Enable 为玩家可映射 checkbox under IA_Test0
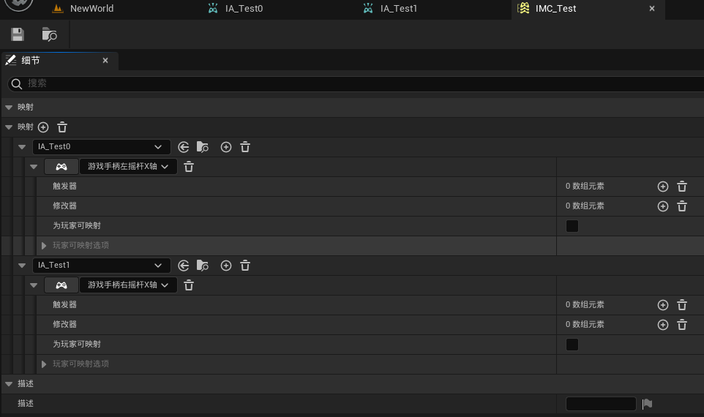 pyautogui.click(x=572, y=226)
